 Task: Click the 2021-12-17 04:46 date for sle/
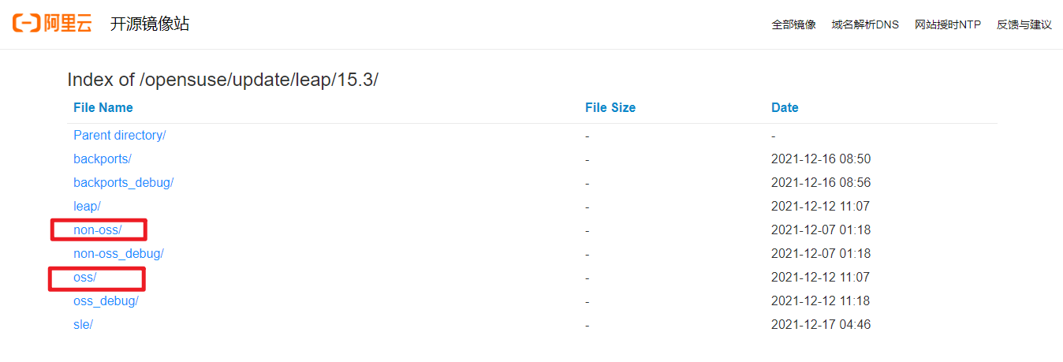(821, 324)
